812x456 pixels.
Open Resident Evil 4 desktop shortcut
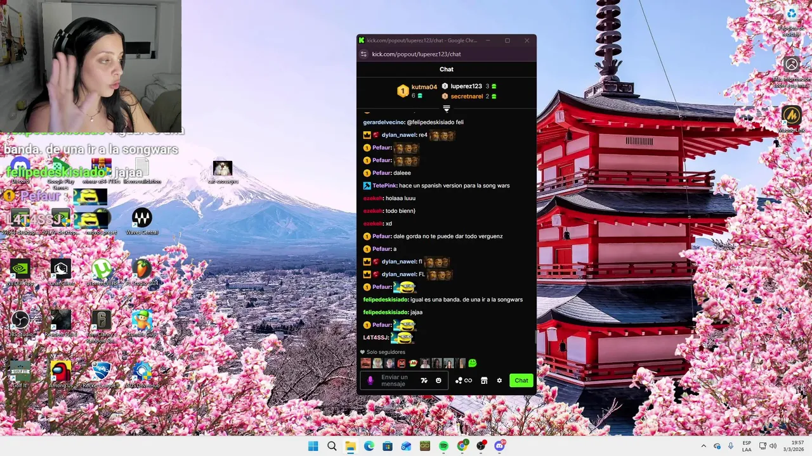[x=61, y=324]
